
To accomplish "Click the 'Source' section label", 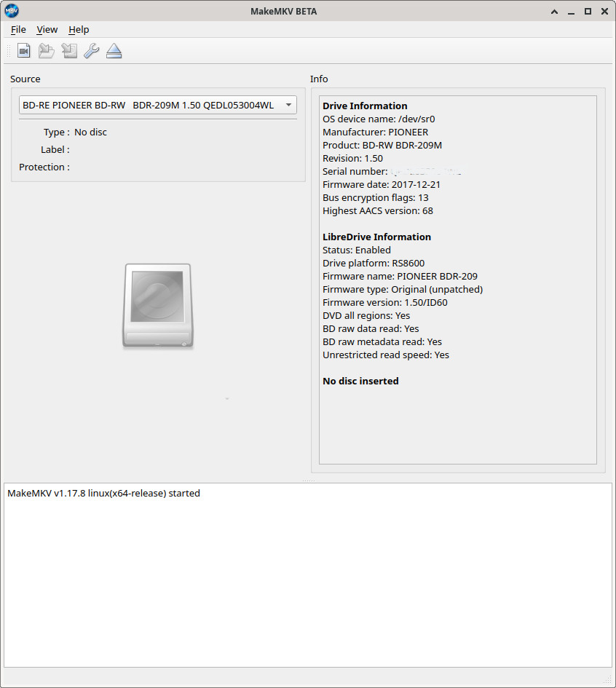I will click(x=25, y=79).
